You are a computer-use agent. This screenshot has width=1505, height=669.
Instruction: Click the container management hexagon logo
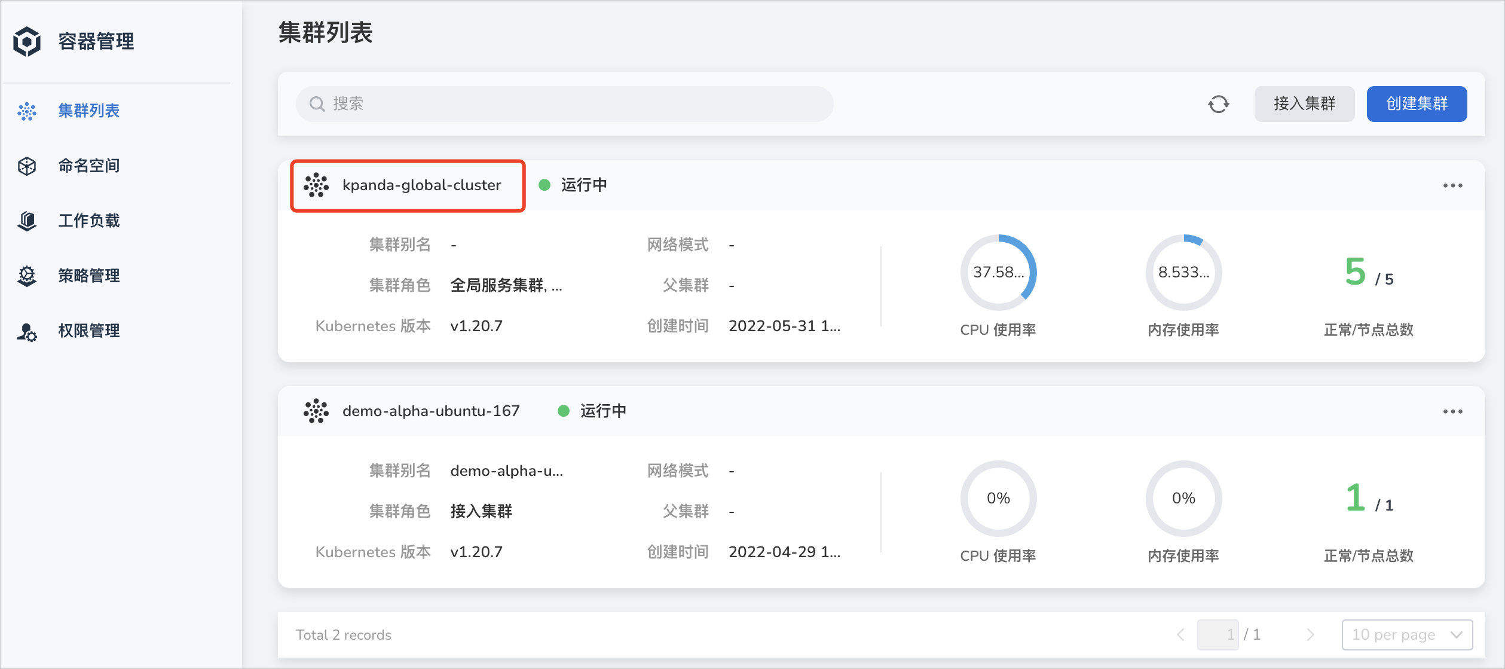click(27, 41)
